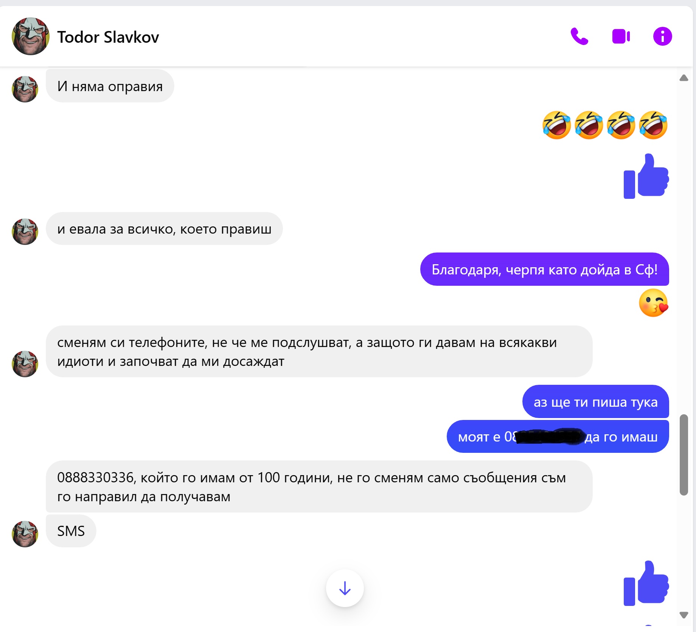
Task: Jump to latest messages with down arrow button
Action: (x=345, y=588)
